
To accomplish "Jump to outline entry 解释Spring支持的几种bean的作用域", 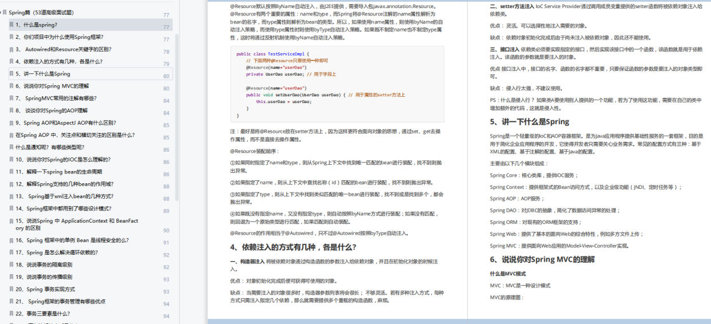I will tap(65, 184).
